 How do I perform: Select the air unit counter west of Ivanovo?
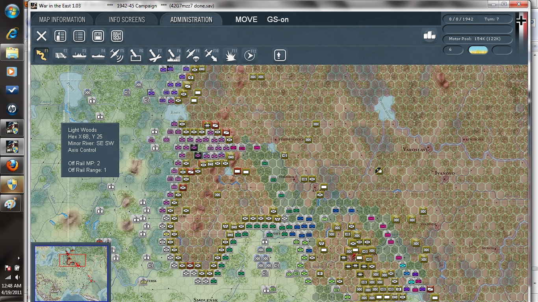coord(379,171)
